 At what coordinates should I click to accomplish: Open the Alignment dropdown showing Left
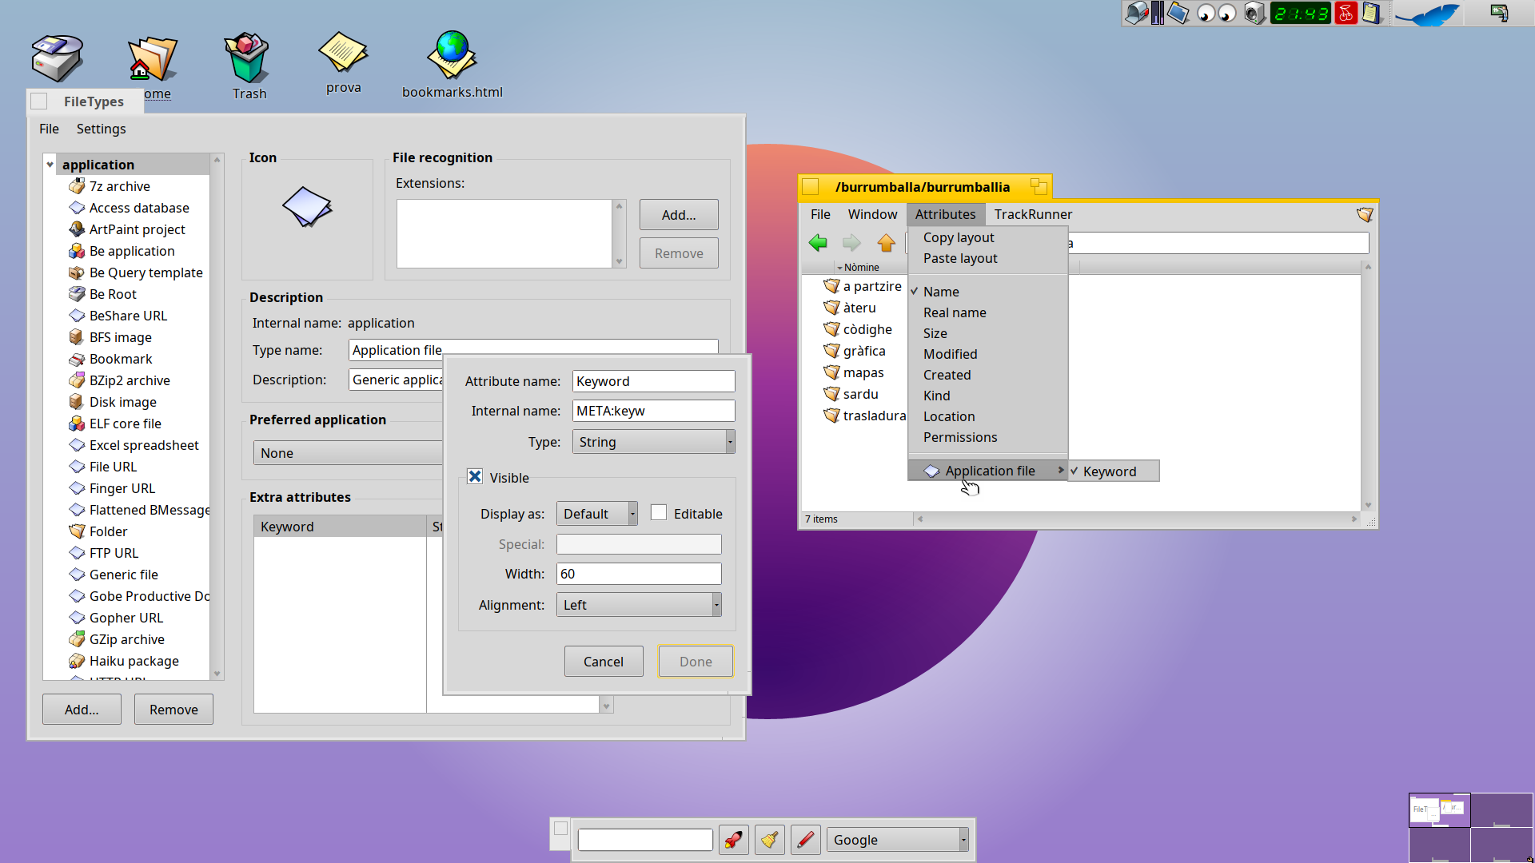639,605
